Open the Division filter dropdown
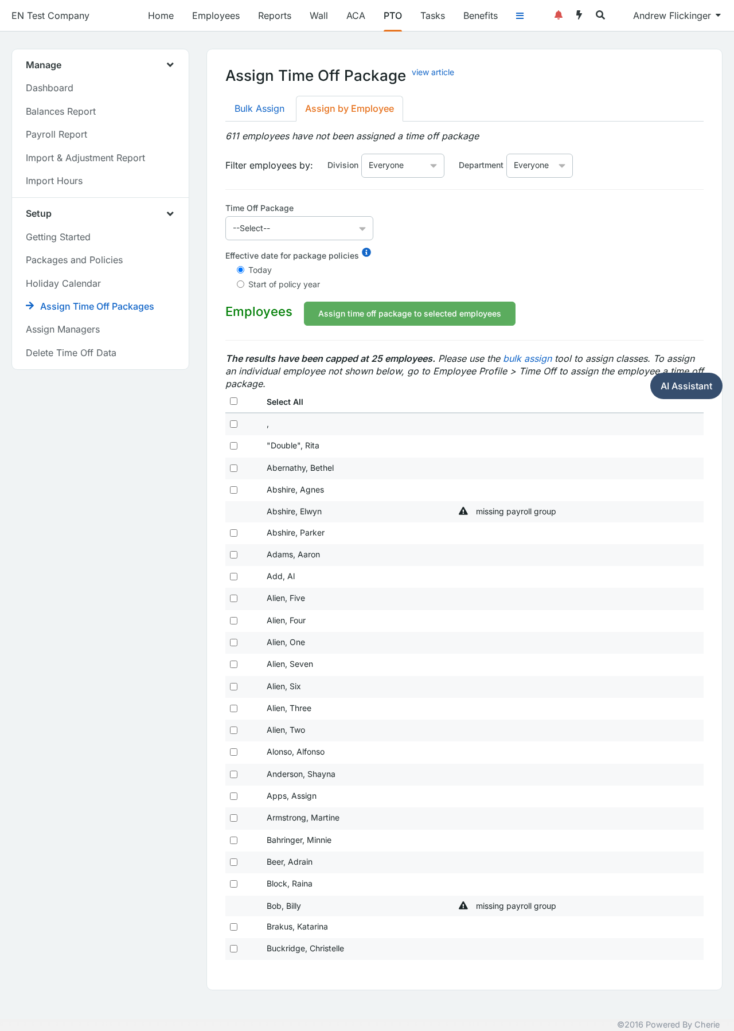Image resolution: width=734 pixels, height=1031 pixels. point(403,166)
